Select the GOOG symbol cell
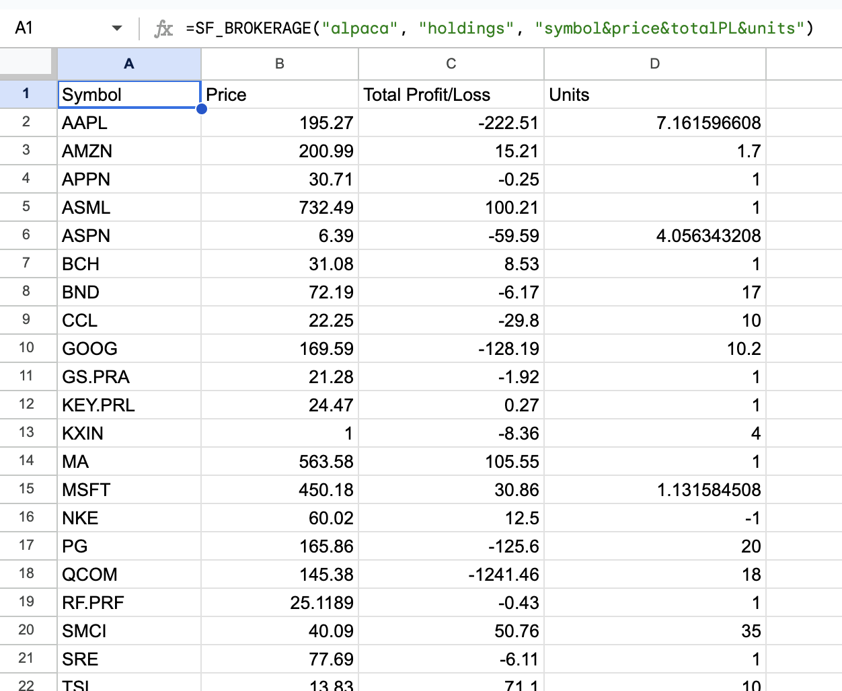The height and width of the screenshot is (691, 842). tap(129, 348)
